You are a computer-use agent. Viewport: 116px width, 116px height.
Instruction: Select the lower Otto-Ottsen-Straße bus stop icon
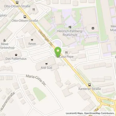coord(25,17)
